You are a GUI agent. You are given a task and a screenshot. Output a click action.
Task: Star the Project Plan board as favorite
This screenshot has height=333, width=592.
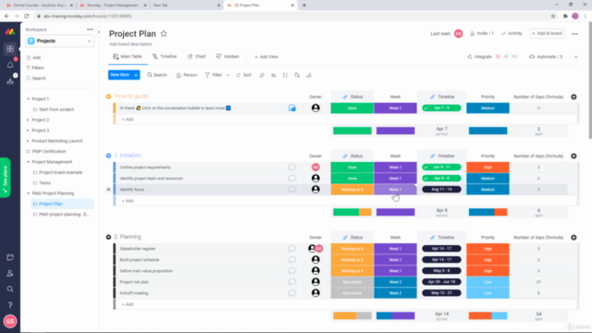(164, 33)
